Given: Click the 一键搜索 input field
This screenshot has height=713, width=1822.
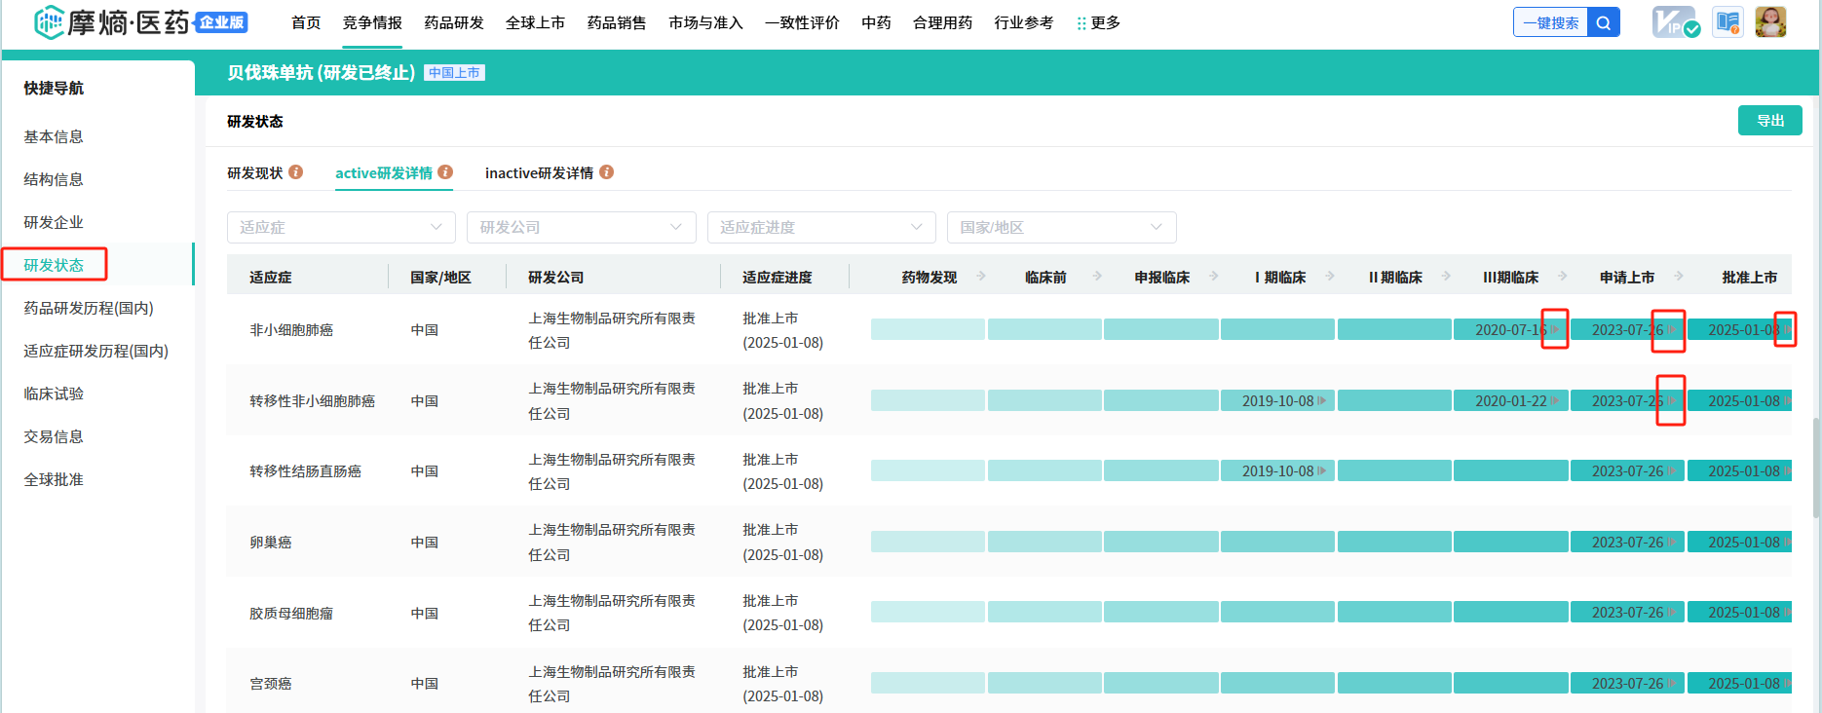Looking at the screenshot, I should (x=1550, y=22).
